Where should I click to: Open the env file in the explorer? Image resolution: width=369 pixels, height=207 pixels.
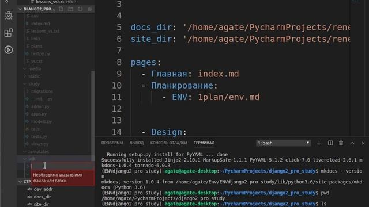35,16
